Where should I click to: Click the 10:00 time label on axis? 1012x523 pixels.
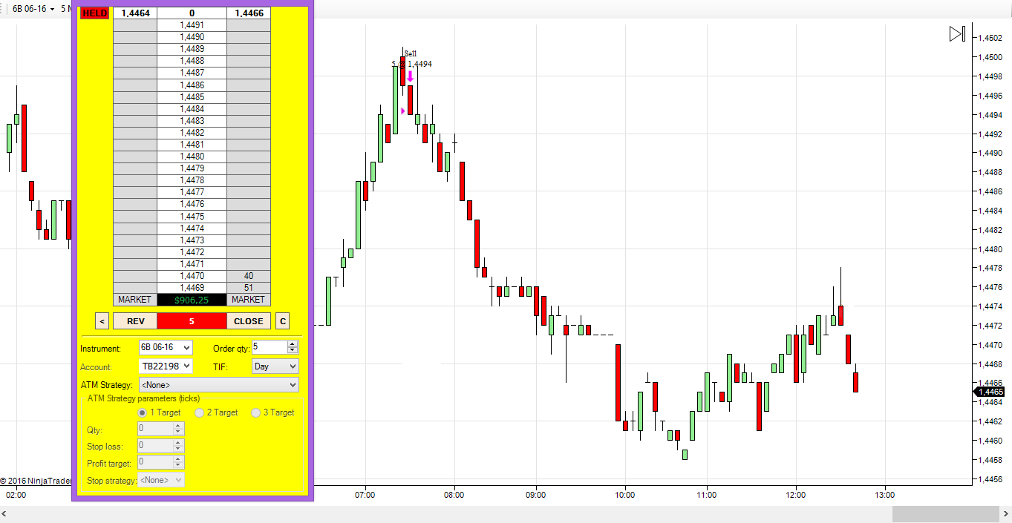pyautogui.click(x=625, y=495)
